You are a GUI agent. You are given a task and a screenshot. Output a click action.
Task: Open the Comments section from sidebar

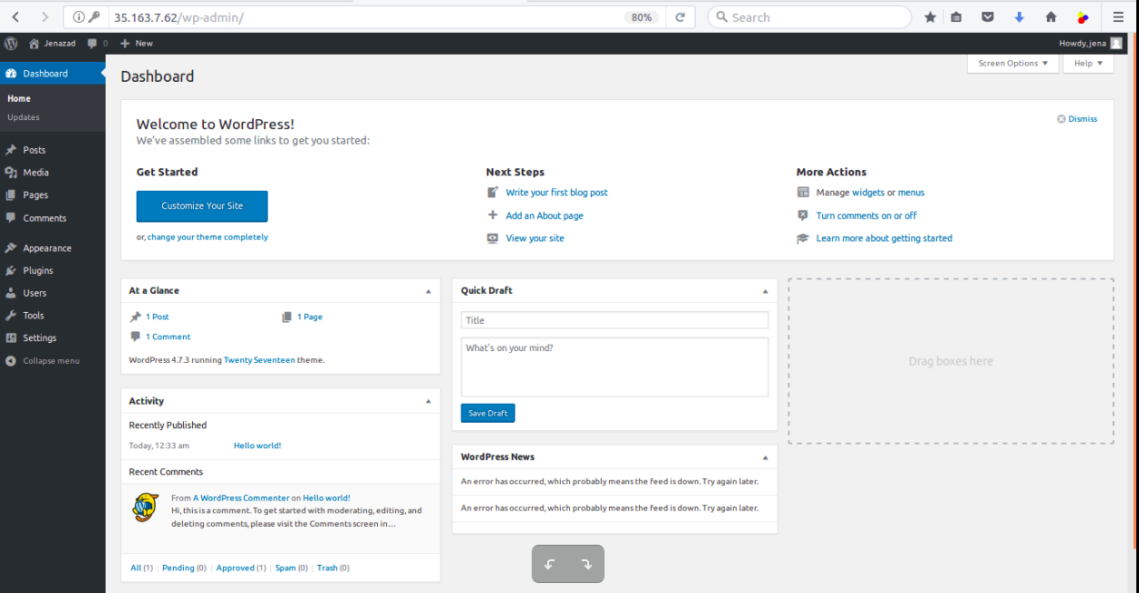tap(14, 218)
